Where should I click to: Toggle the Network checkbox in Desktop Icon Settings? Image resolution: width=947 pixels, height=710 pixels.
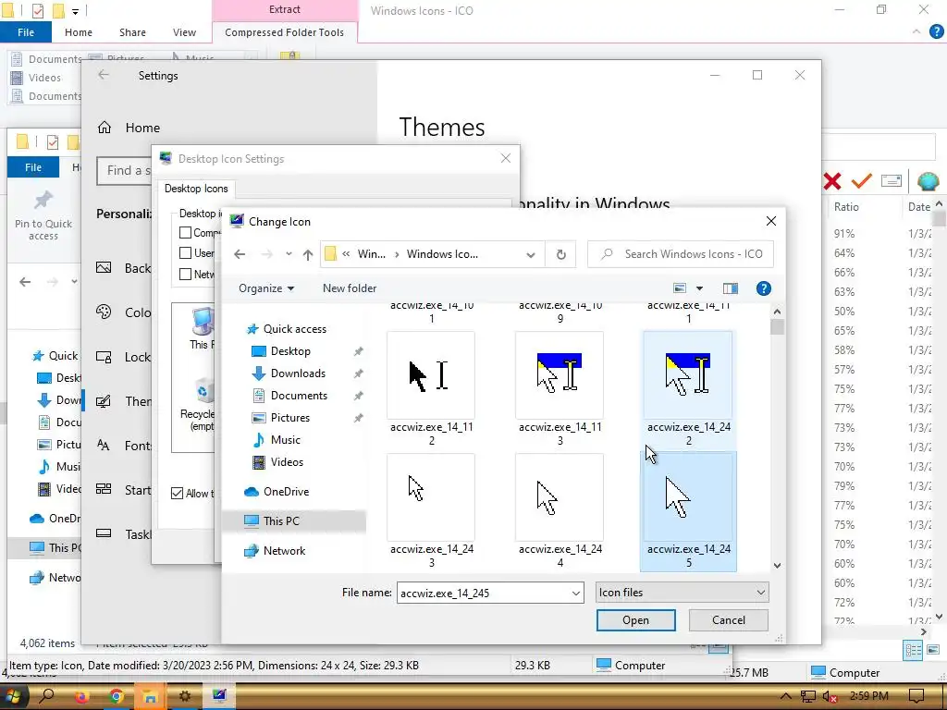(185, 274)
